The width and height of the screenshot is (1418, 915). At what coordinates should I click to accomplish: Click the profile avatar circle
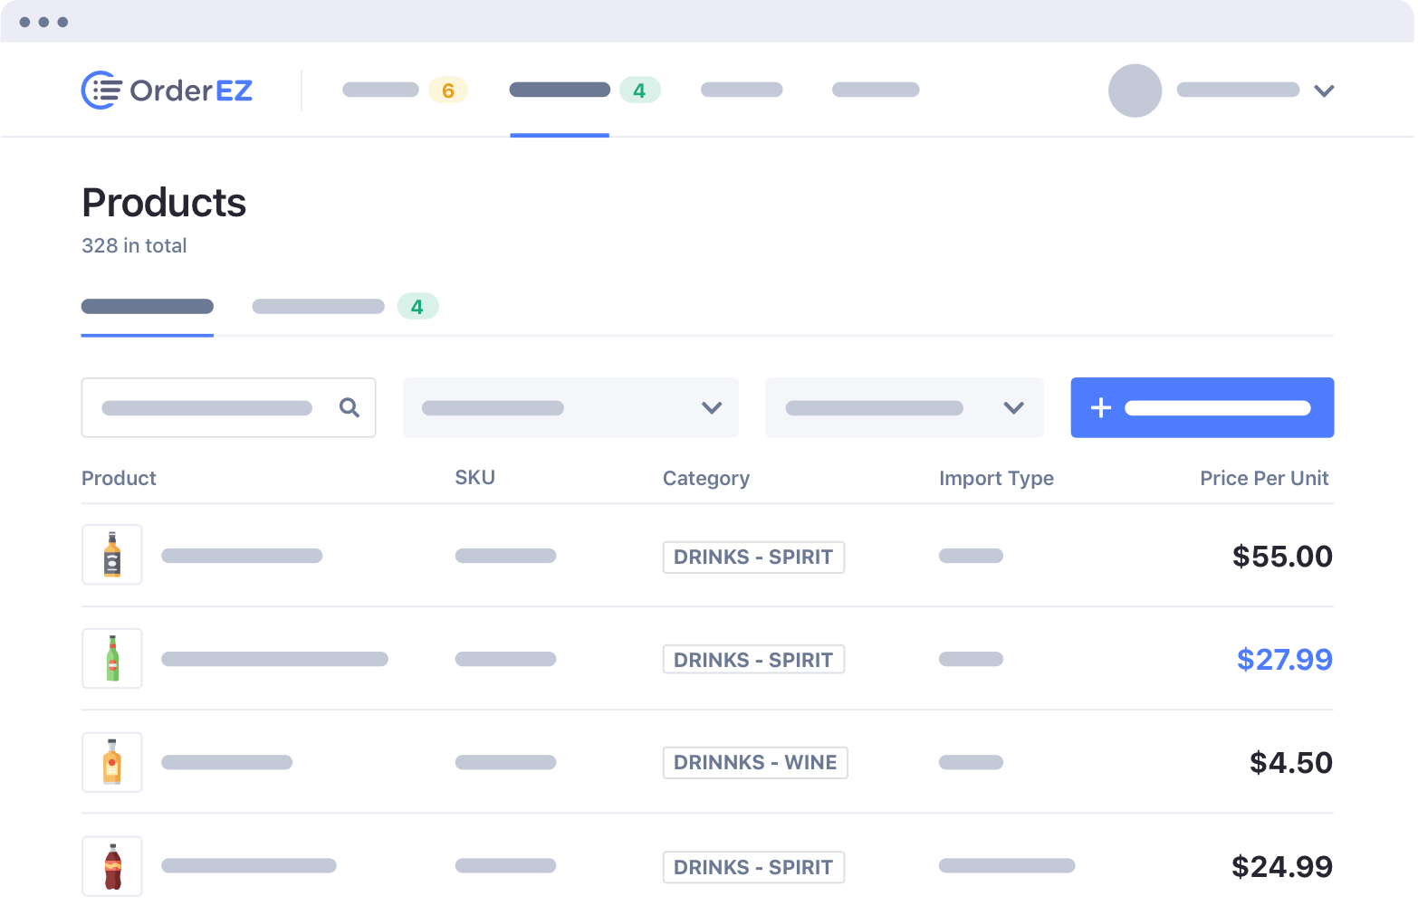[1135, 91]
